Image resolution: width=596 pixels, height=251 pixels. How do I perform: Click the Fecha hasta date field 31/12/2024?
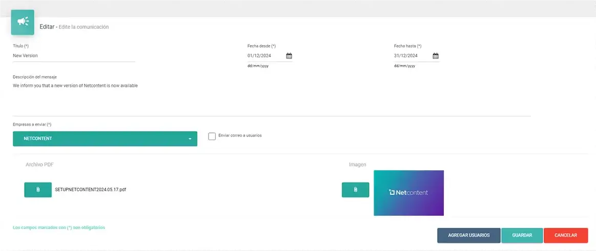click(x=411, y=56)
